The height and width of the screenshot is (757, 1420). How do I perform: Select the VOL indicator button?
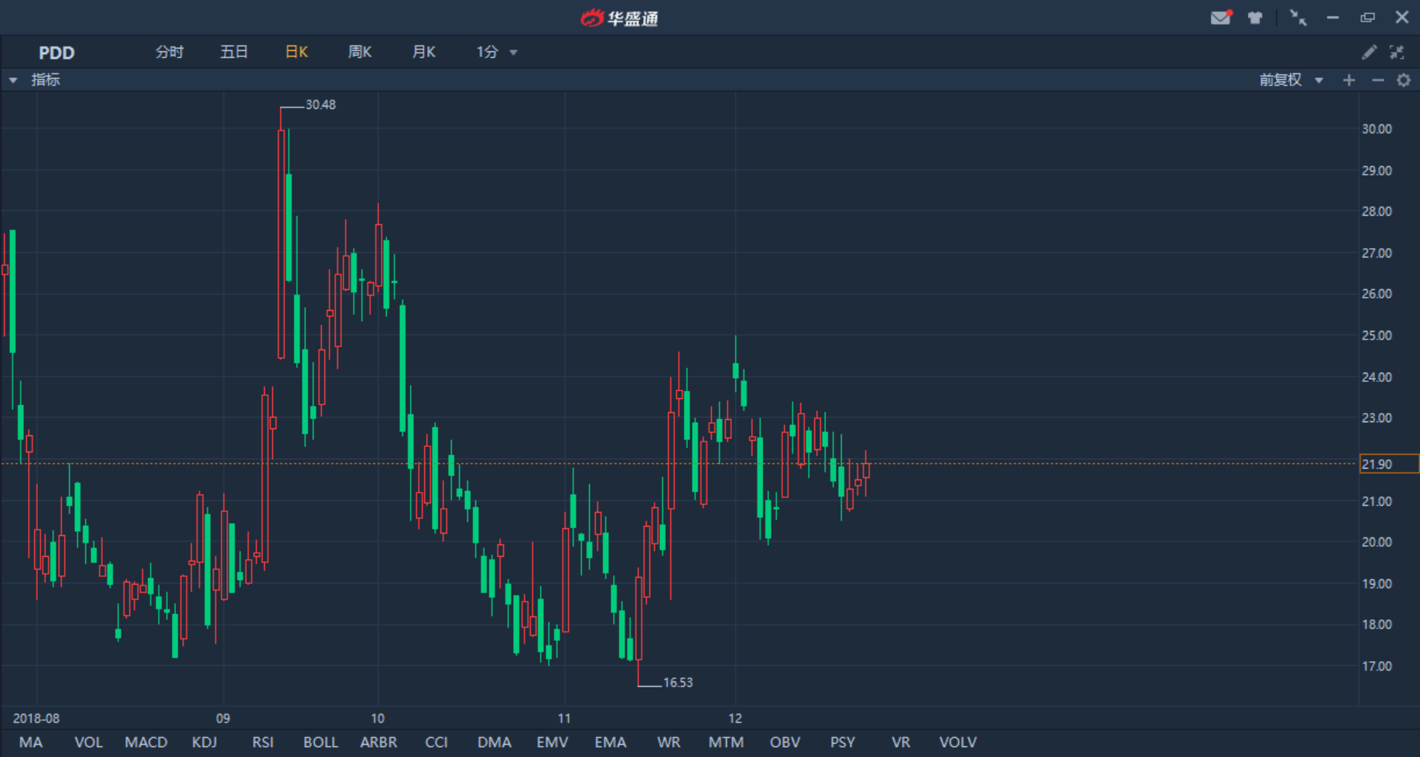[x=88, y=742]
